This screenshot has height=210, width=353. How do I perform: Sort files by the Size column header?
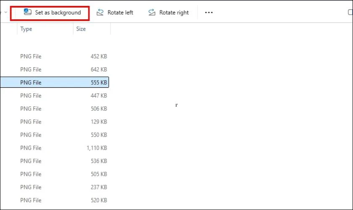point(81,29)
